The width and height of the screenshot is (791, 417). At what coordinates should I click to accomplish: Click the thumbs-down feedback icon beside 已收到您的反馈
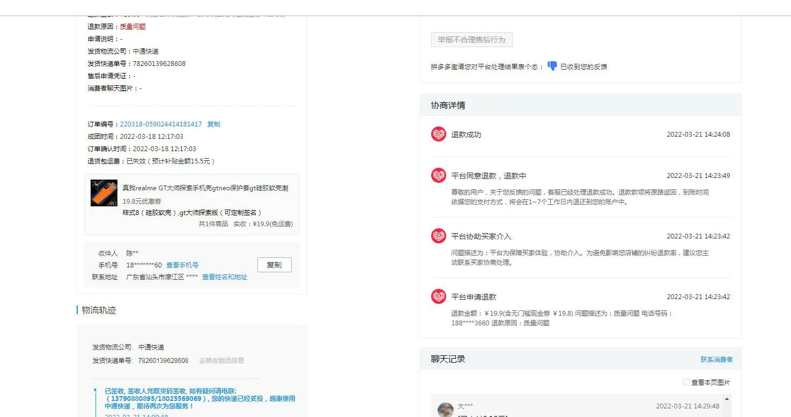pyautogui.click(x=552, y=66)
